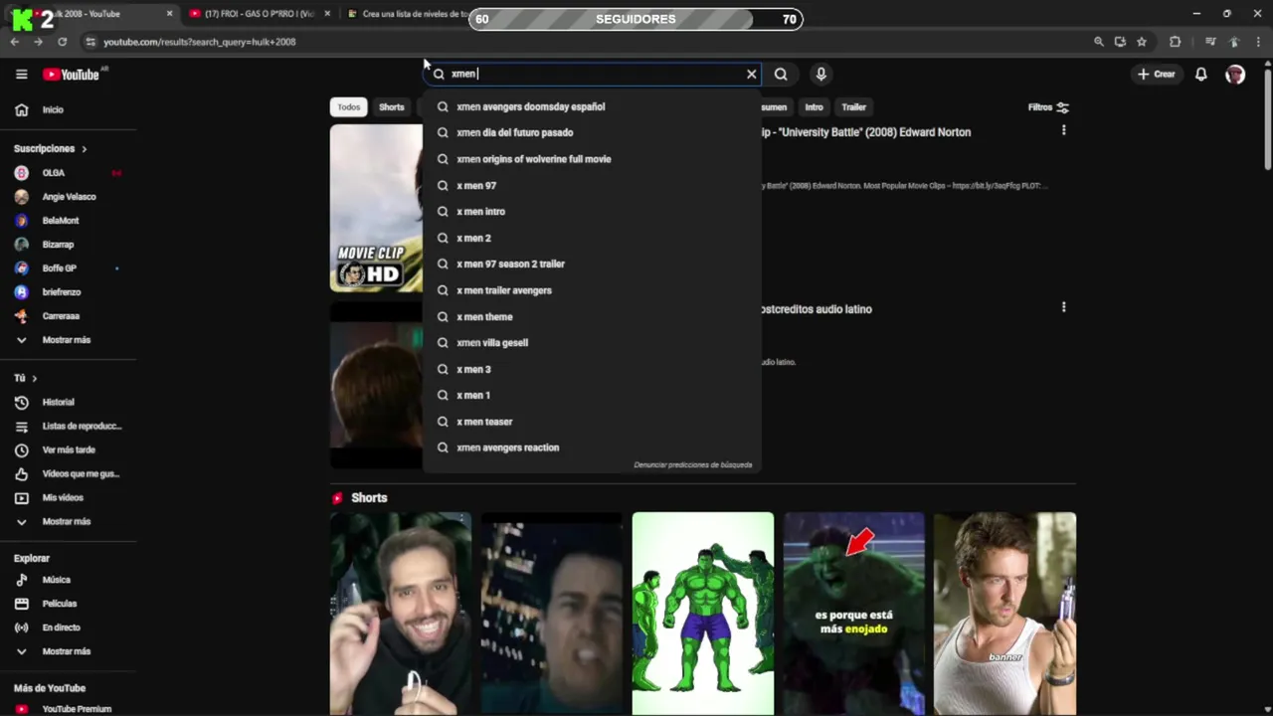Expand Mostrar más under En directo
The height and width of the screenshot is (716, 1273).
pos(68,651)
